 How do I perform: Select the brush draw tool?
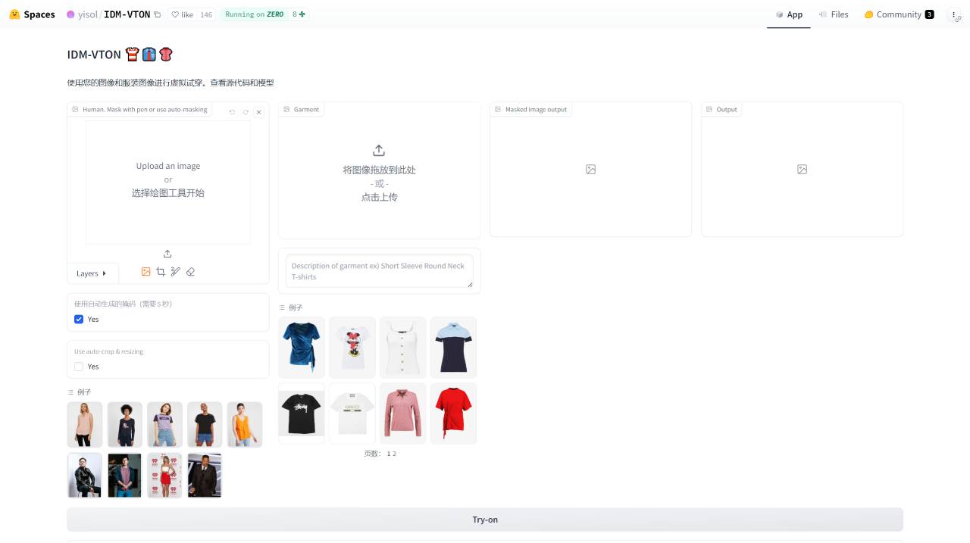tap(175, 272)
